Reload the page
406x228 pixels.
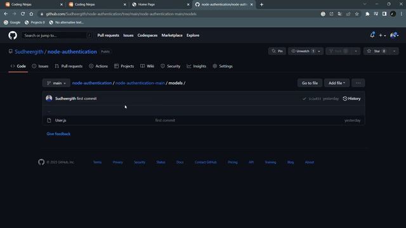pyautogui.click(x=23, y=14)
